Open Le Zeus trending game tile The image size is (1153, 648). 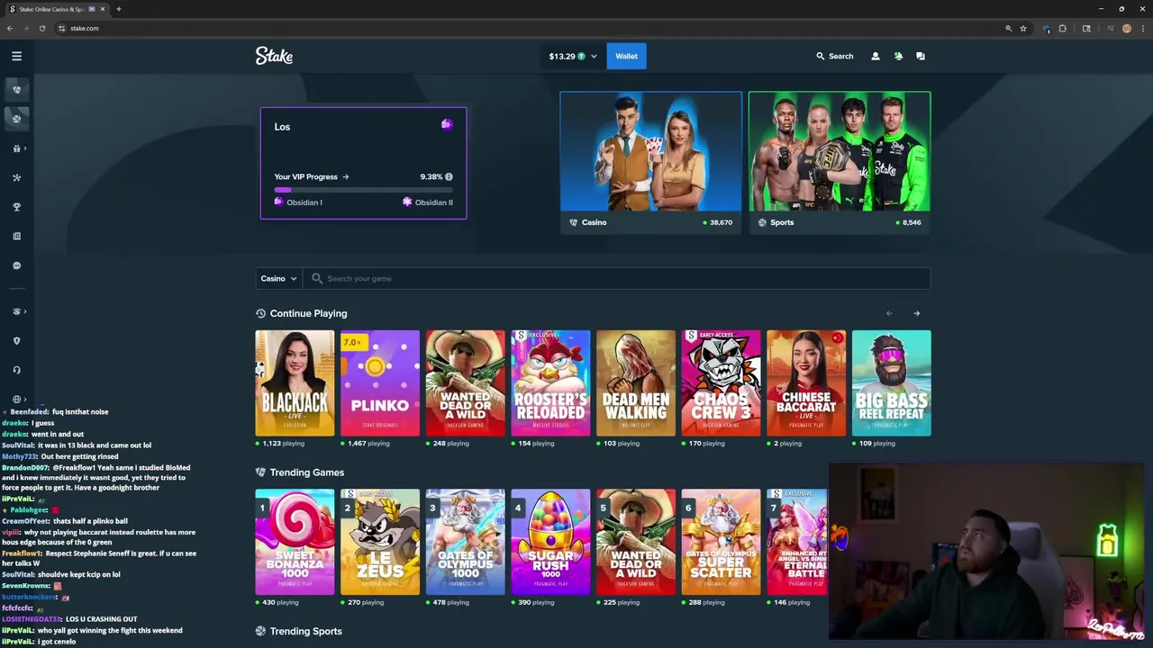click(379, 542)
